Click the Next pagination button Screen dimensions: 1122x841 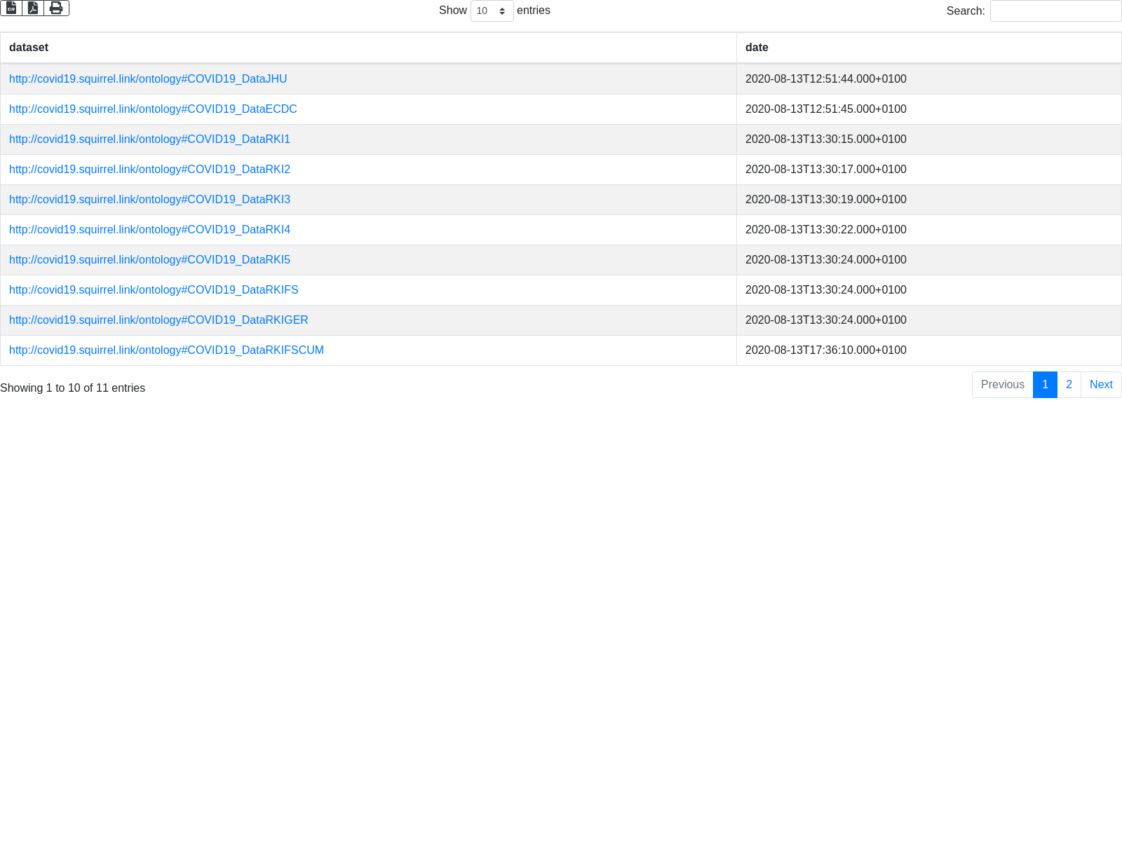coord(1101,385)
